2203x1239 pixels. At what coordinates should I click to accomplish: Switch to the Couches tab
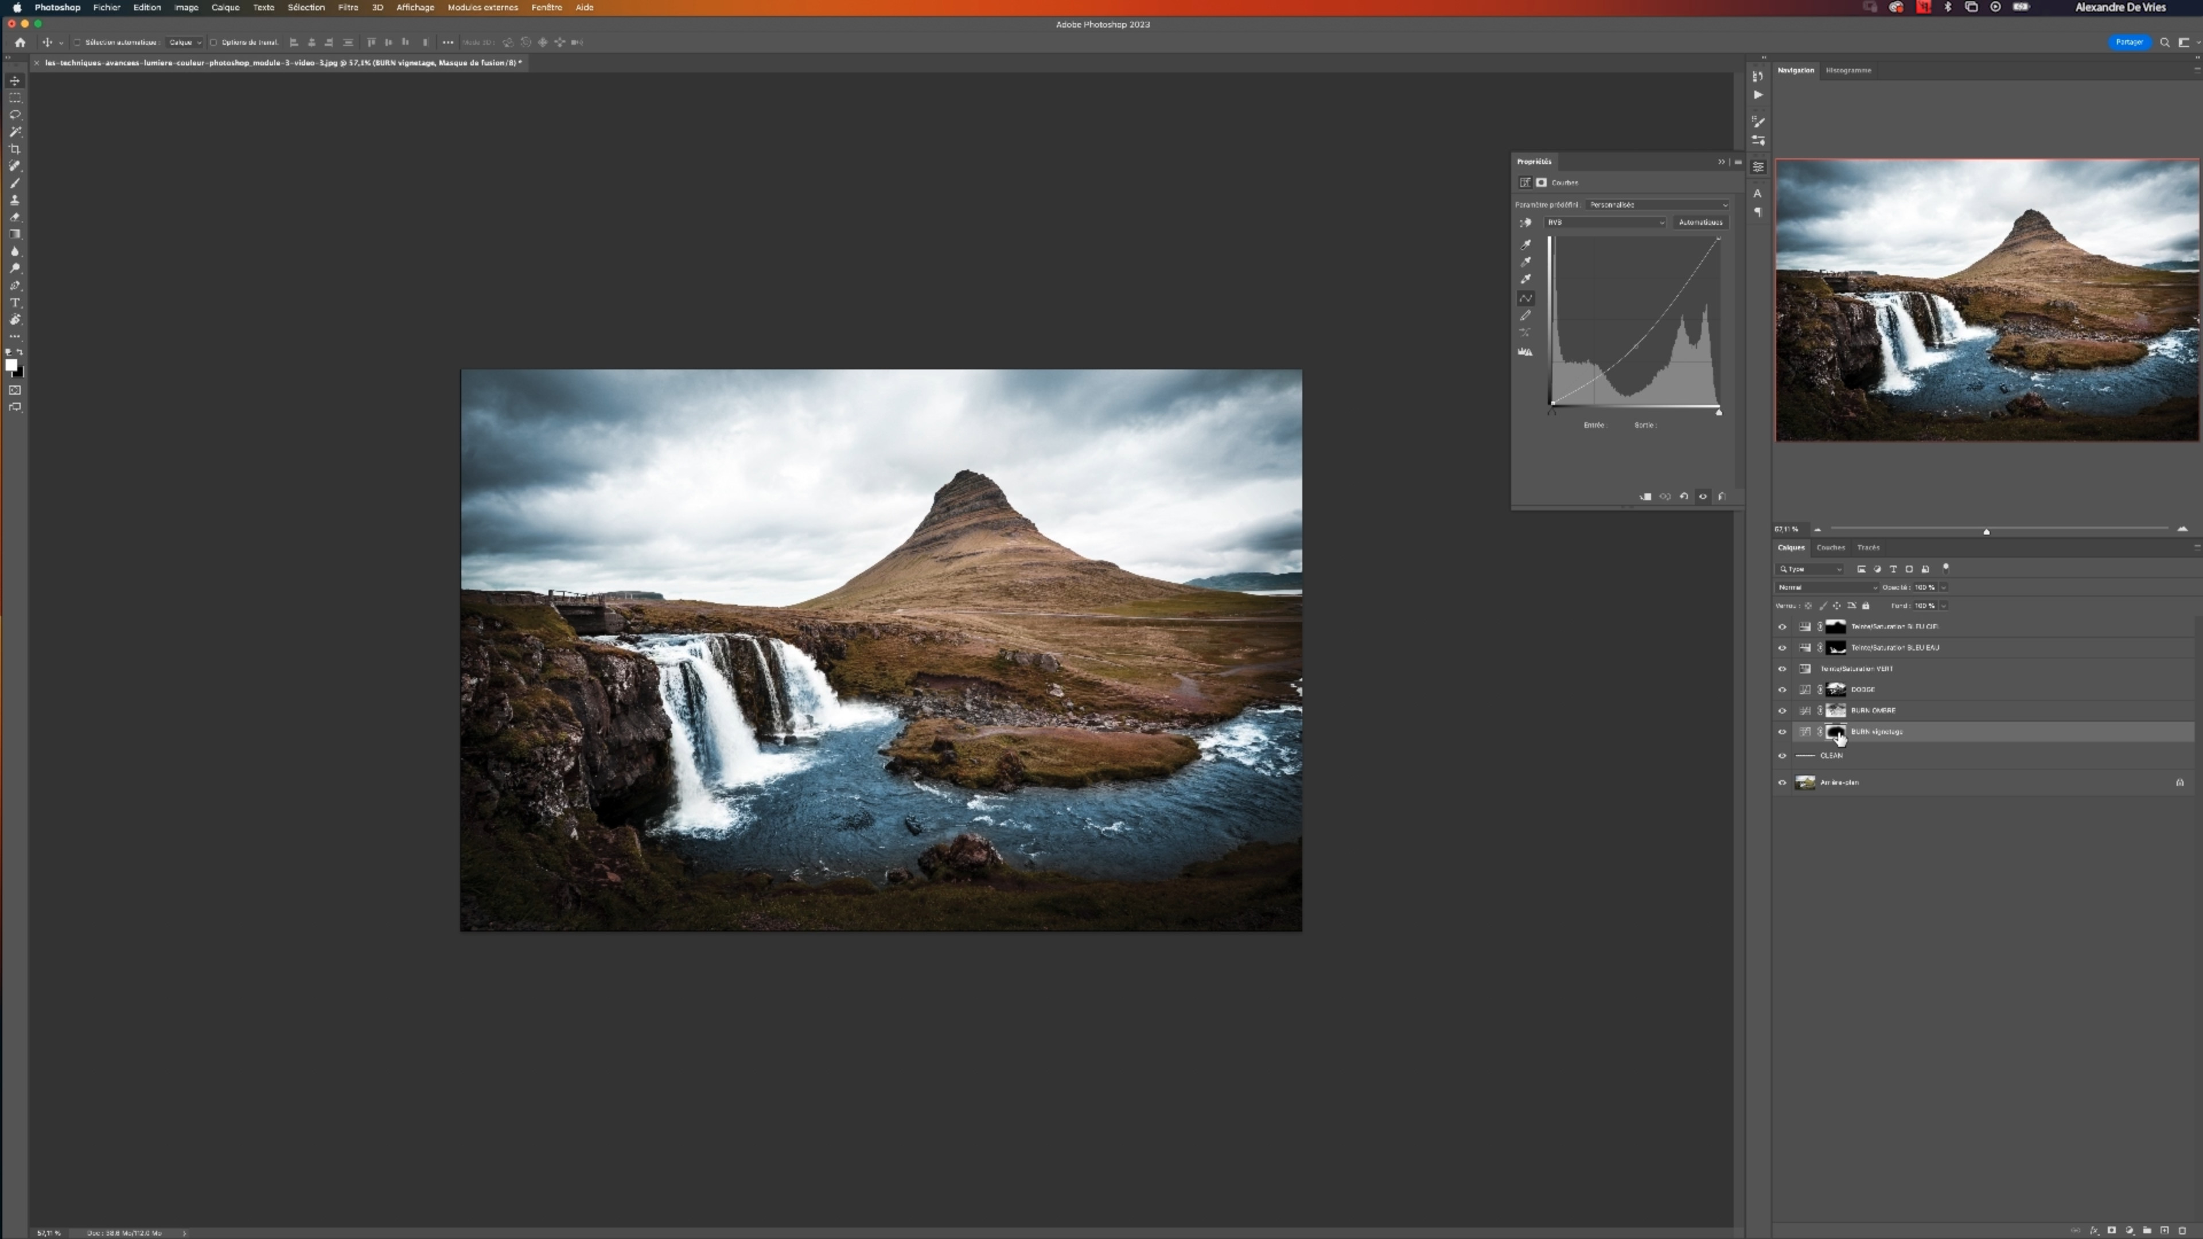[x=1830, y=547]
